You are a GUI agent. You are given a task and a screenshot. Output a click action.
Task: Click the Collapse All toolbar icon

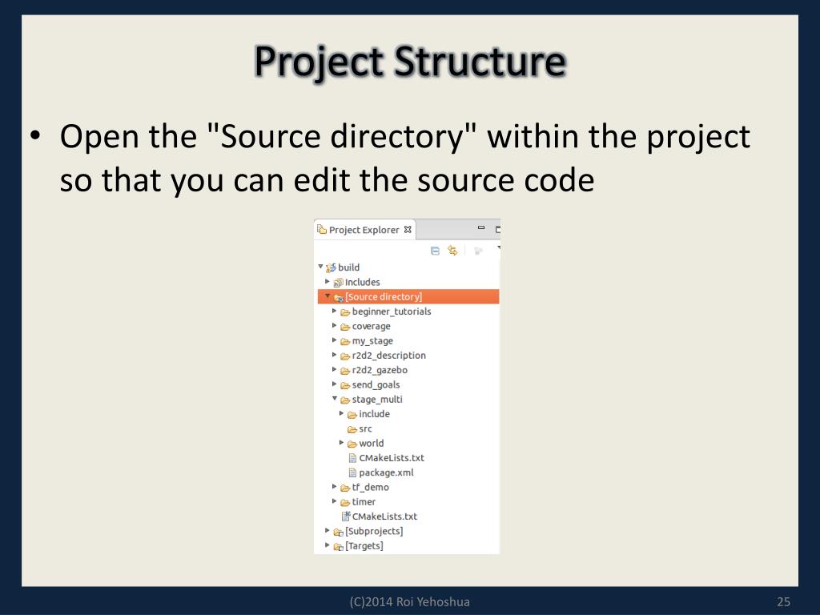[435, 251]
